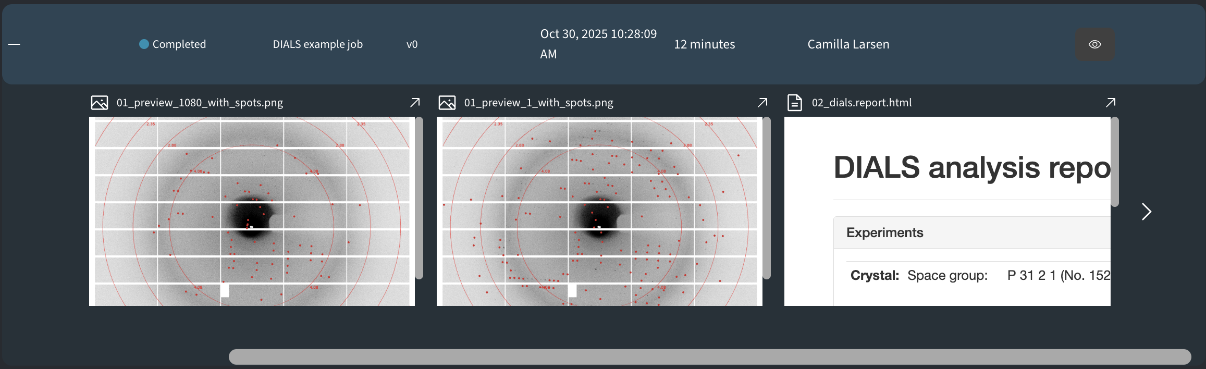Click the Camilla Larsen user name
Image resolution: width=1206 pixels, height=369 pixels.
(848, 44)
